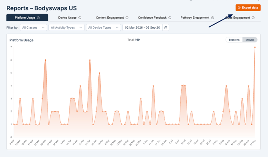The width and height of the screenshot is (268, 157).
Task: Click the date range input field
Action: 142,27
